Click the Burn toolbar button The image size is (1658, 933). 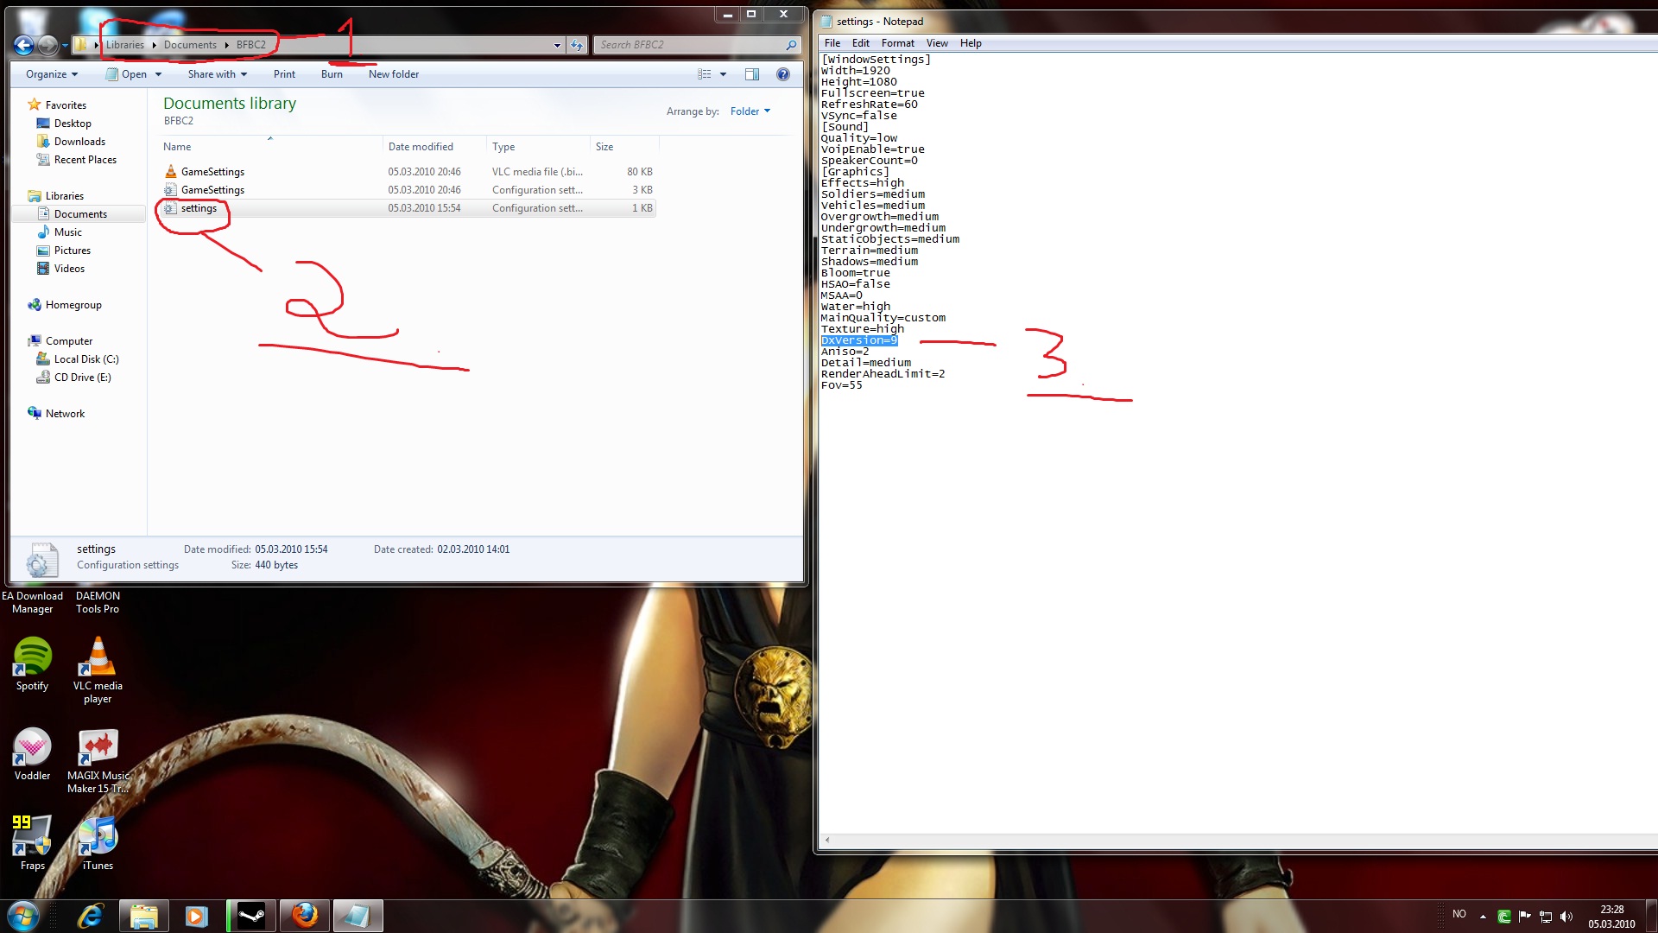click(x=332, y=74)
